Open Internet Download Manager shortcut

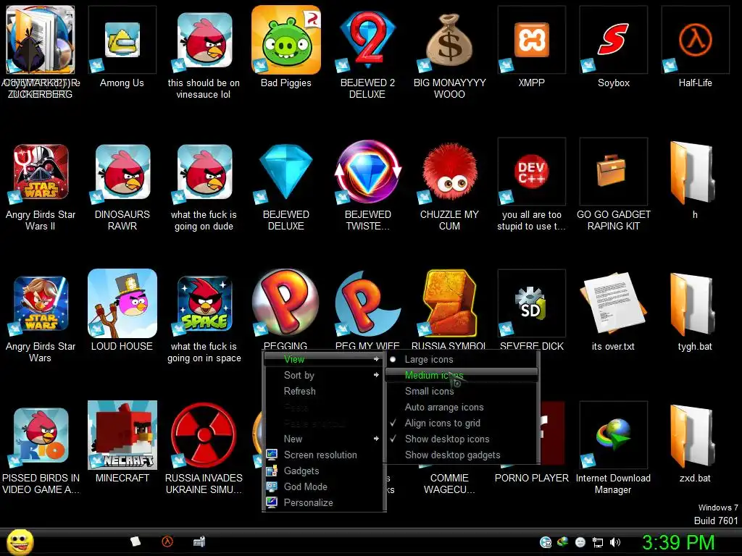click(x=613, y=435)
